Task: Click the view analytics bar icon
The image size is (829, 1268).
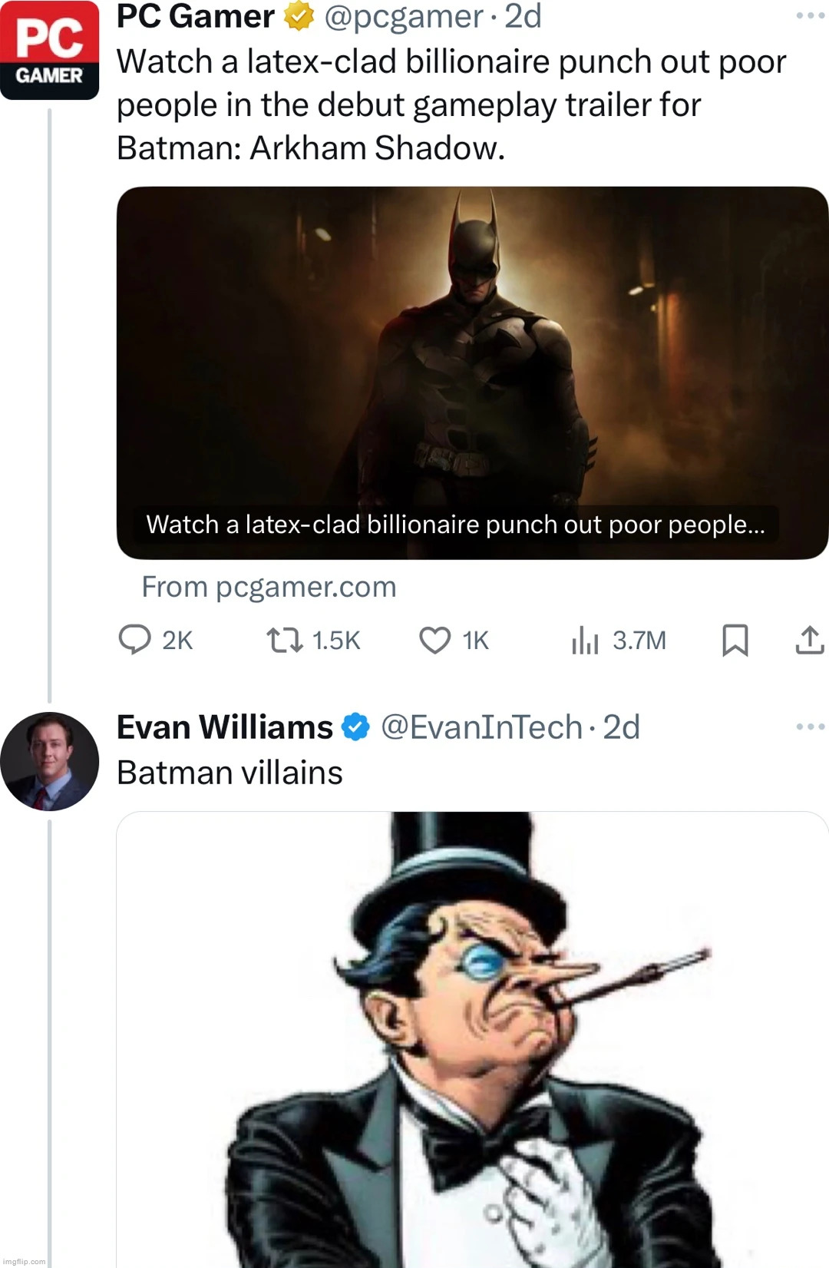Action: (x=584, y=640)
